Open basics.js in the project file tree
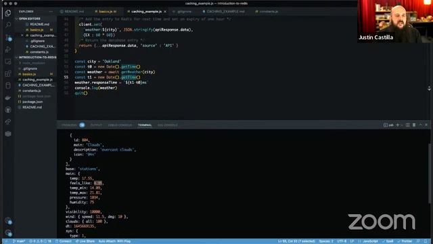The image size is (433, 244). 29,74
